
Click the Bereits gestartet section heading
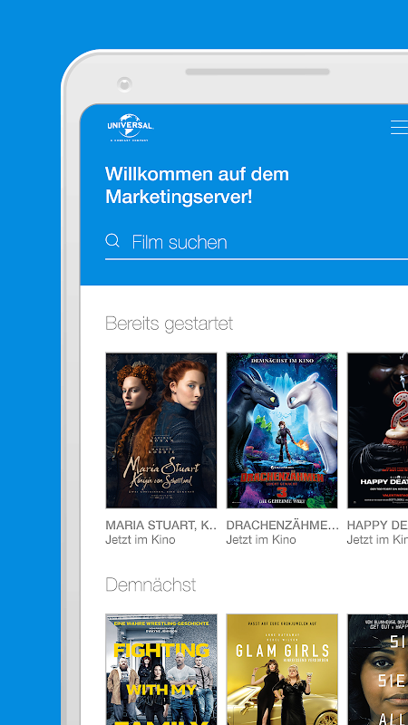tap(169, 324)
